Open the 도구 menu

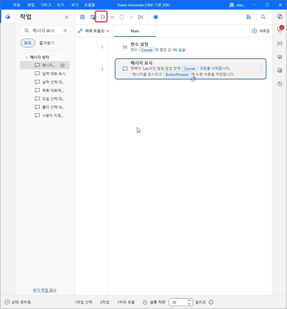[61, 5]
